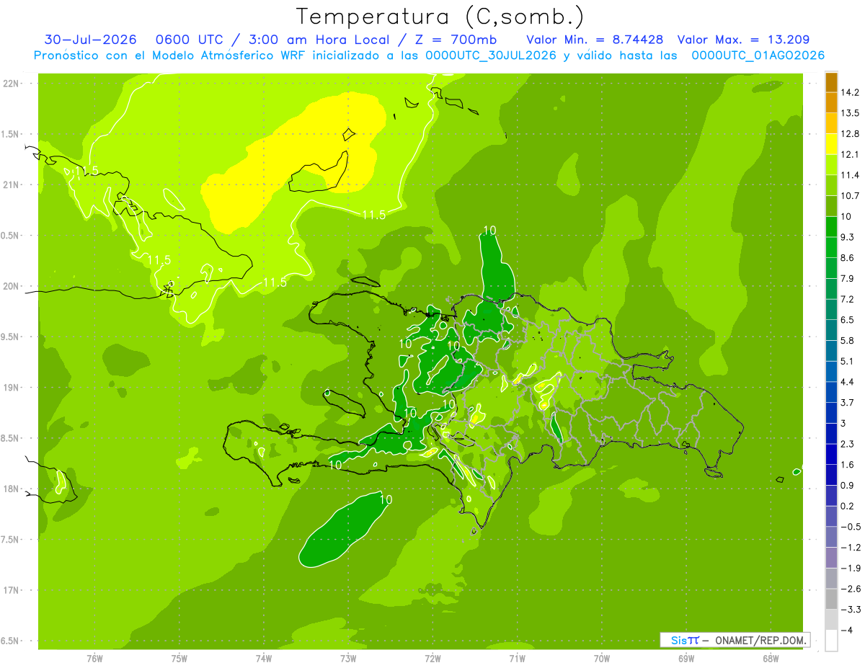Click the "Valor Max. = 13.209" text
Screen dimensions: 865x668
[742, 40]
